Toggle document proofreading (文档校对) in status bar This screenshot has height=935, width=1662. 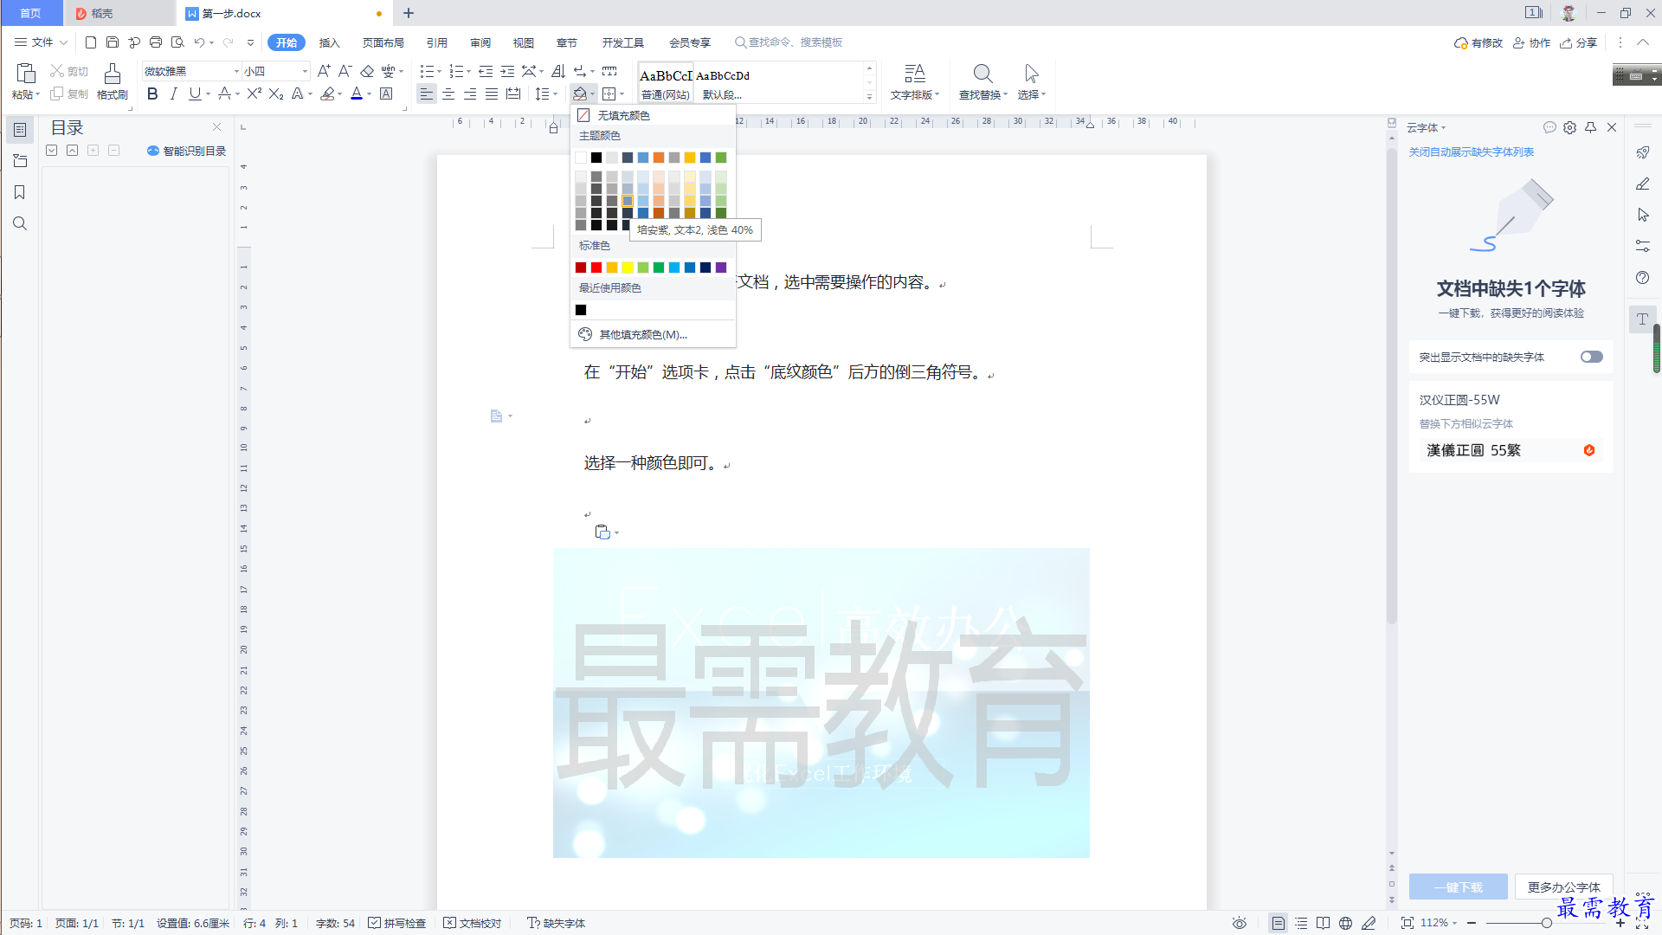click(473, 923)
